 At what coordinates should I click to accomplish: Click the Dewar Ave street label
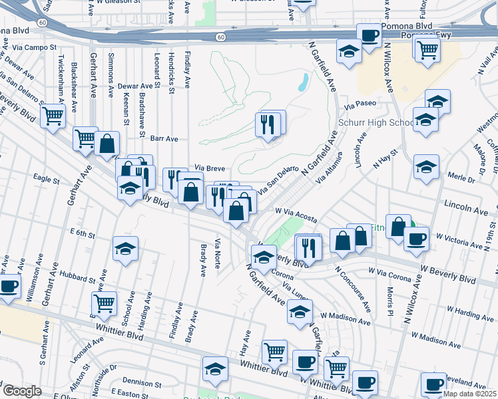pos(135,86)
